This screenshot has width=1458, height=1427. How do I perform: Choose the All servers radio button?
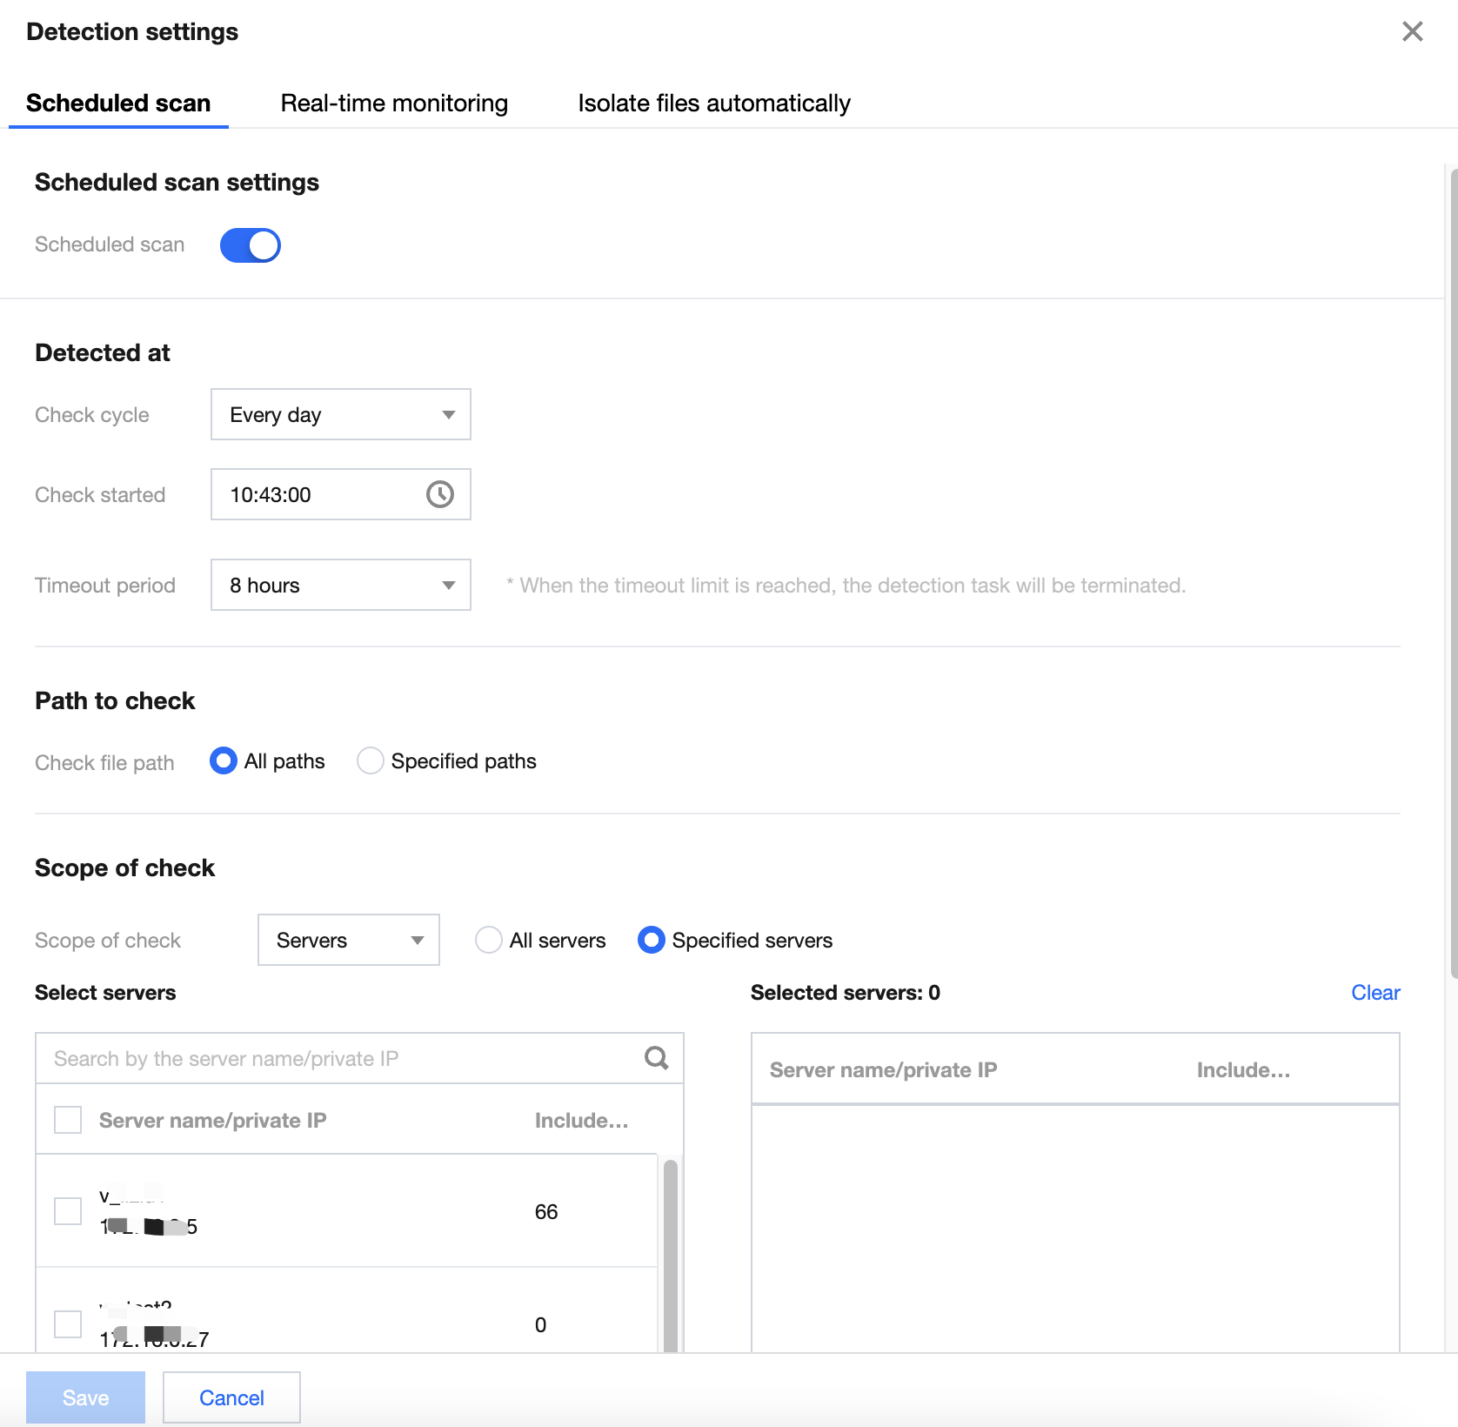(489, 941)
